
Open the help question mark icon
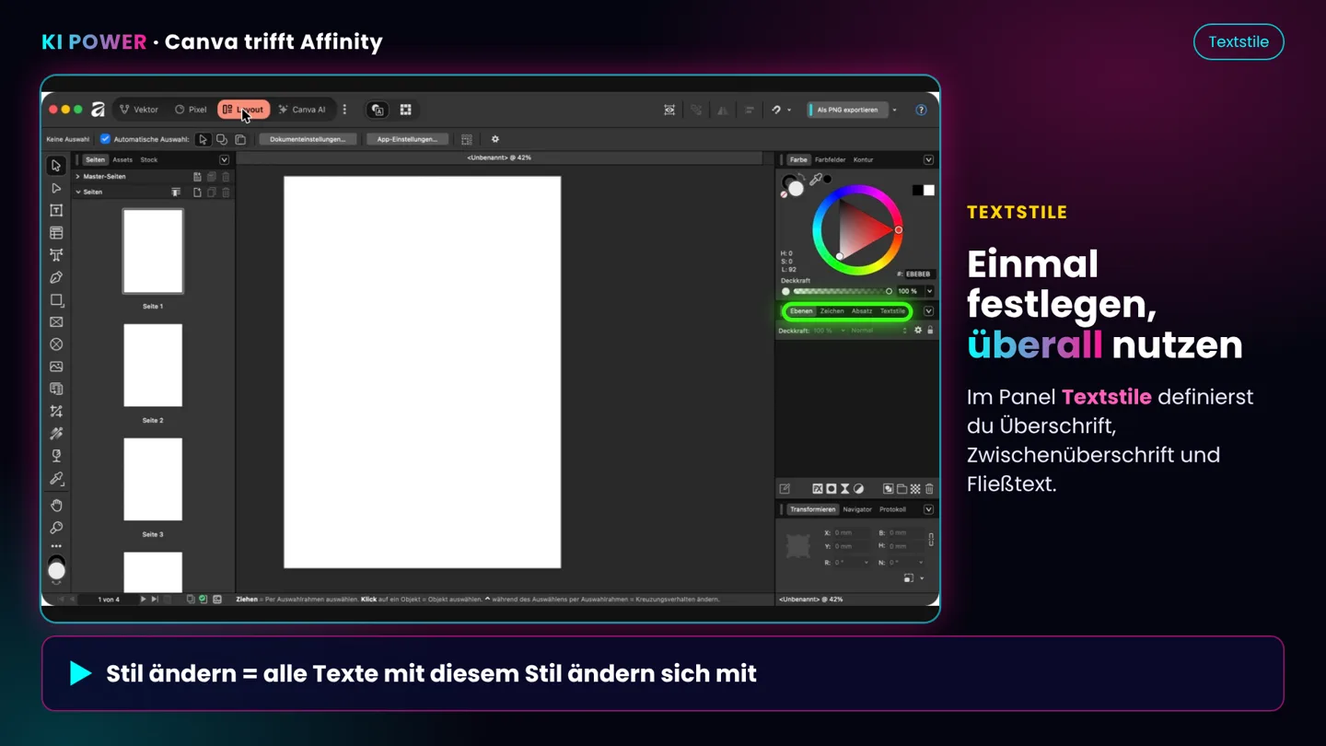pyautogui.click(x=921, y=110)
